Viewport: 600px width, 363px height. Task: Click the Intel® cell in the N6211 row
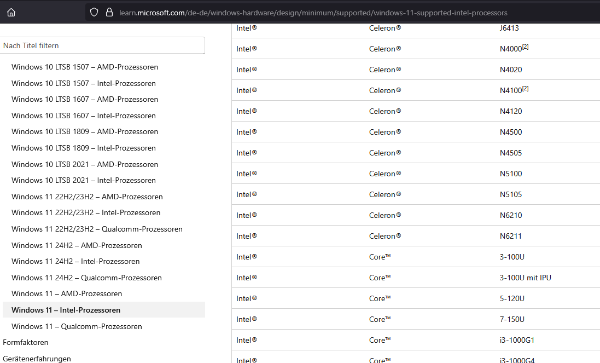click(247, 237)
